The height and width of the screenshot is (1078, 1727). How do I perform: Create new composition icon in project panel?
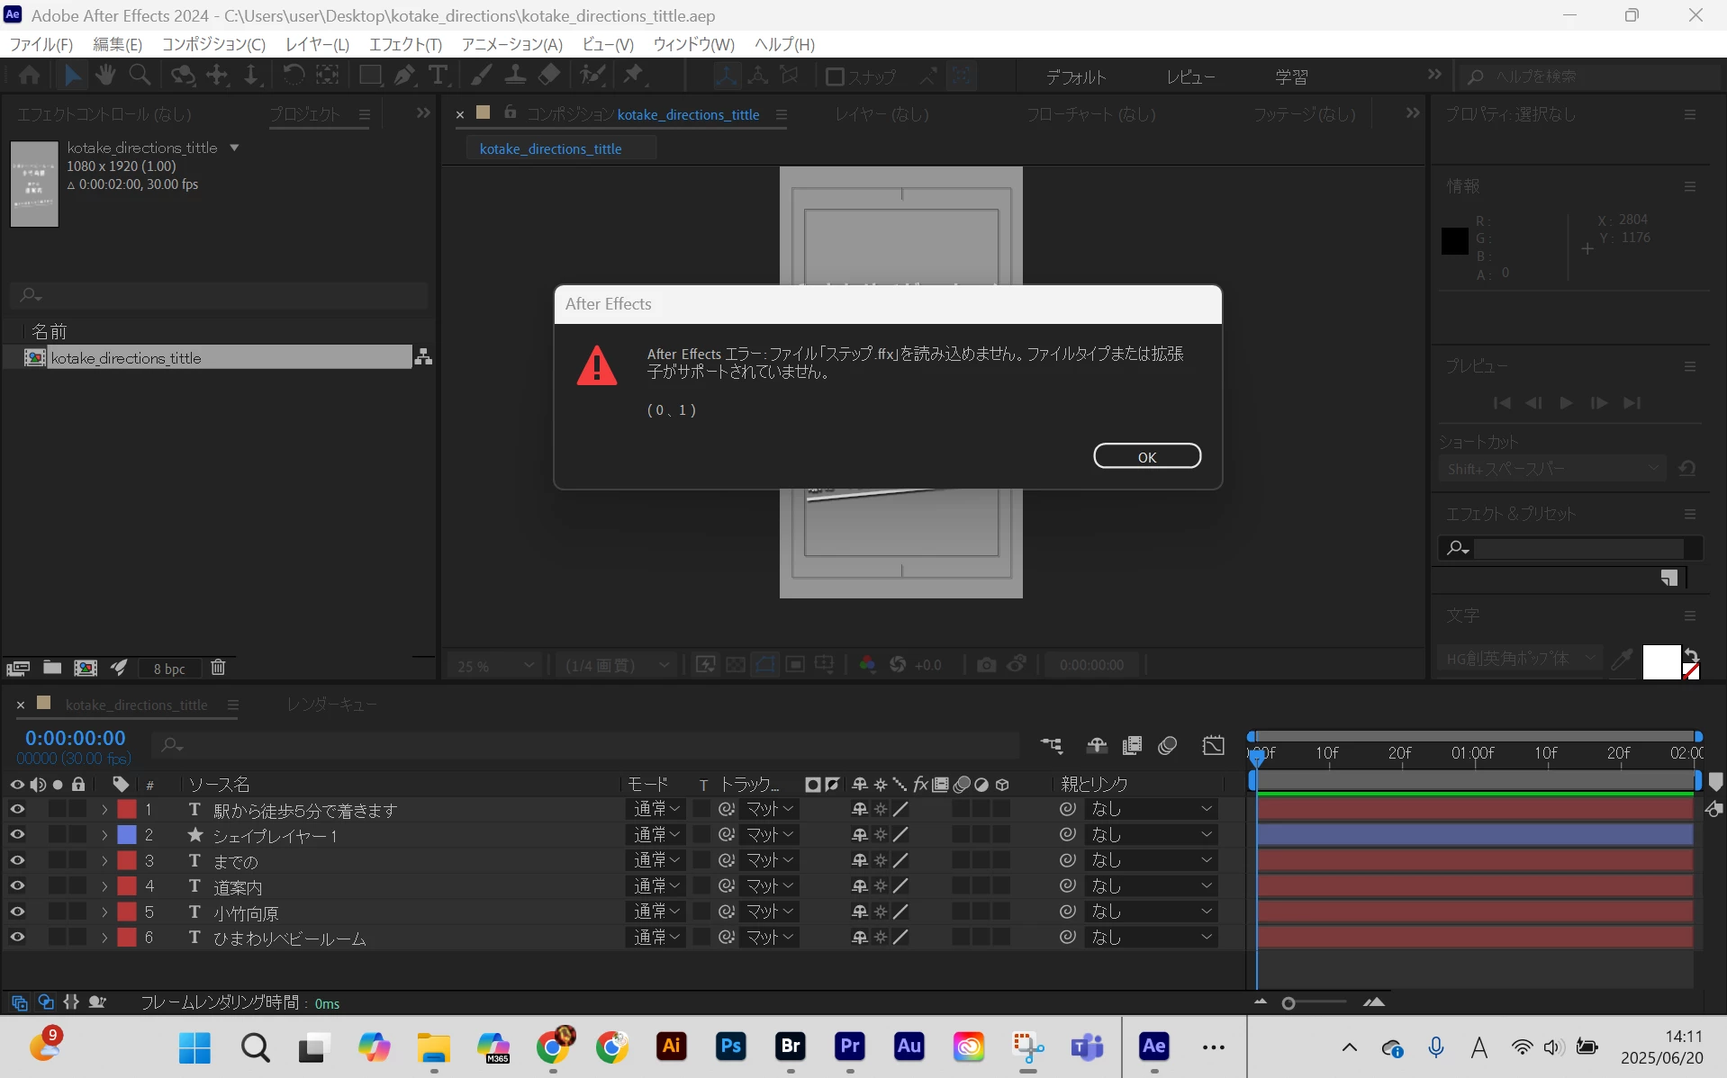(x=86, y=668)
